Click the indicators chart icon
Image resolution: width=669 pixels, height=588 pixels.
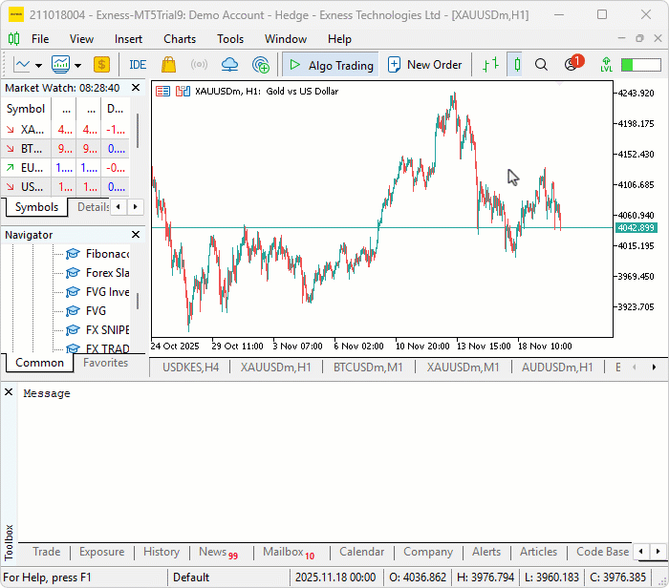pos(60,65)
